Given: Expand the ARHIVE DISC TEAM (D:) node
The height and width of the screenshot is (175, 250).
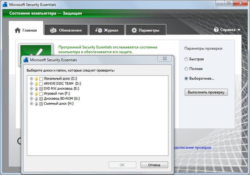Looking at the screenshot, I should tap(31, 83).
